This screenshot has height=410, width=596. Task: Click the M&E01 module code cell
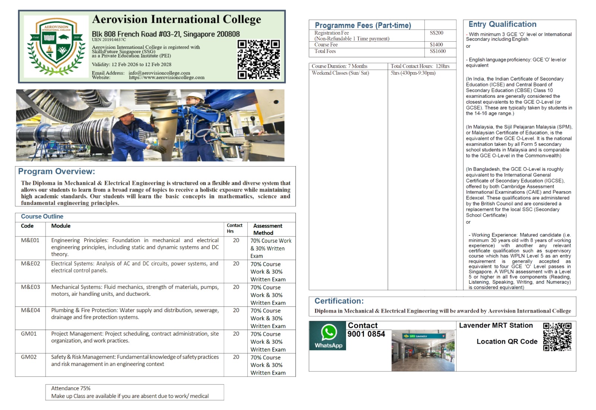pos(30,240)
